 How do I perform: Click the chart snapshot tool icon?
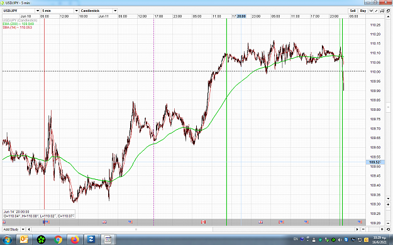382,11
